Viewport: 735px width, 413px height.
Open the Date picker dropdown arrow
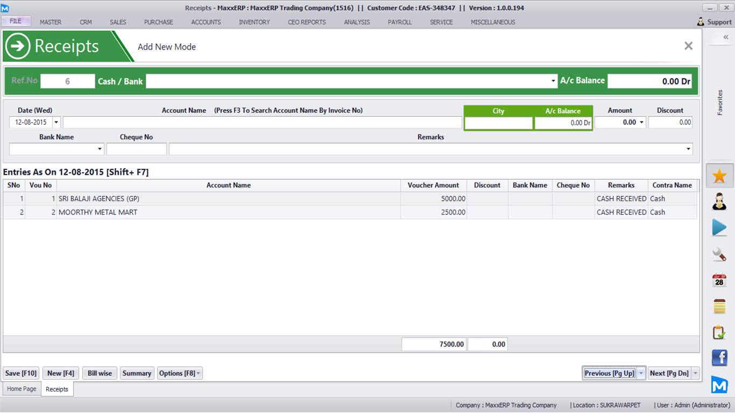[x=56, y=123]
